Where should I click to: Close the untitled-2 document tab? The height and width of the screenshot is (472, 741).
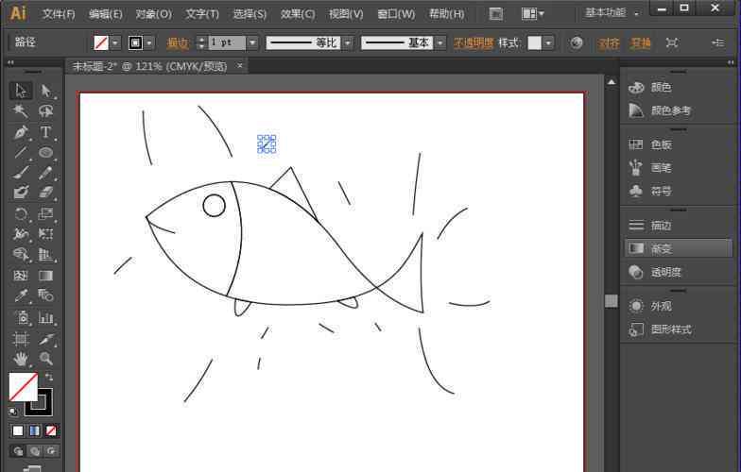pos(240,66)
